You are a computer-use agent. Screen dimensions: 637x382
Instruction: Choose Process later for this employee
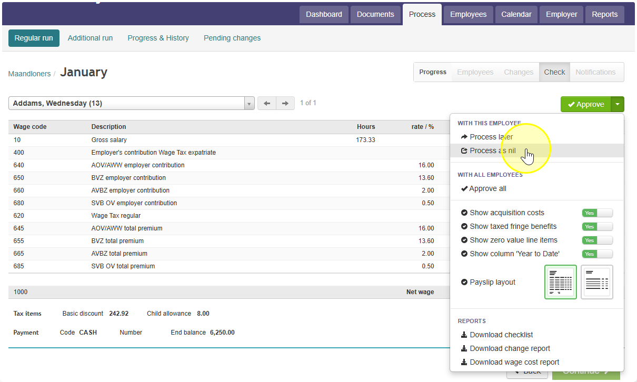[537, 137]
